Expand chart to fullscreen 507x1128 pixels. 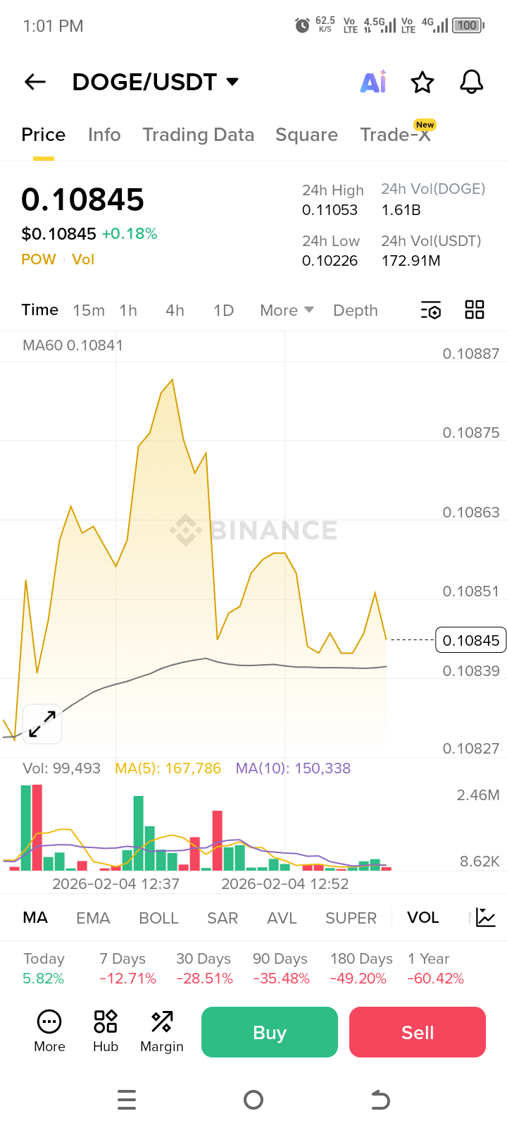click(42, 723)
